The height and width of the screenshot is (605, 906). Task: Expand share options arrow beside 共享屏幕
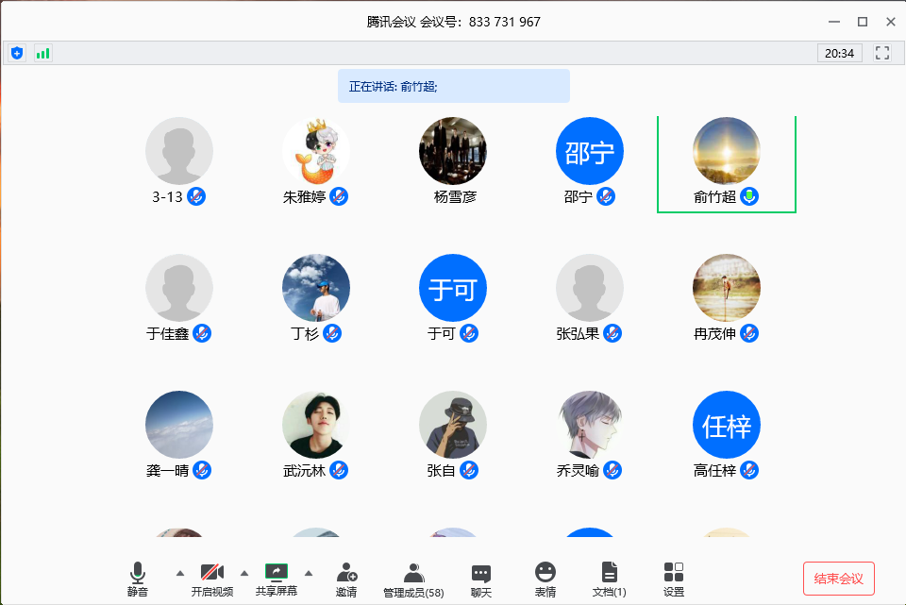click(308, 572)
